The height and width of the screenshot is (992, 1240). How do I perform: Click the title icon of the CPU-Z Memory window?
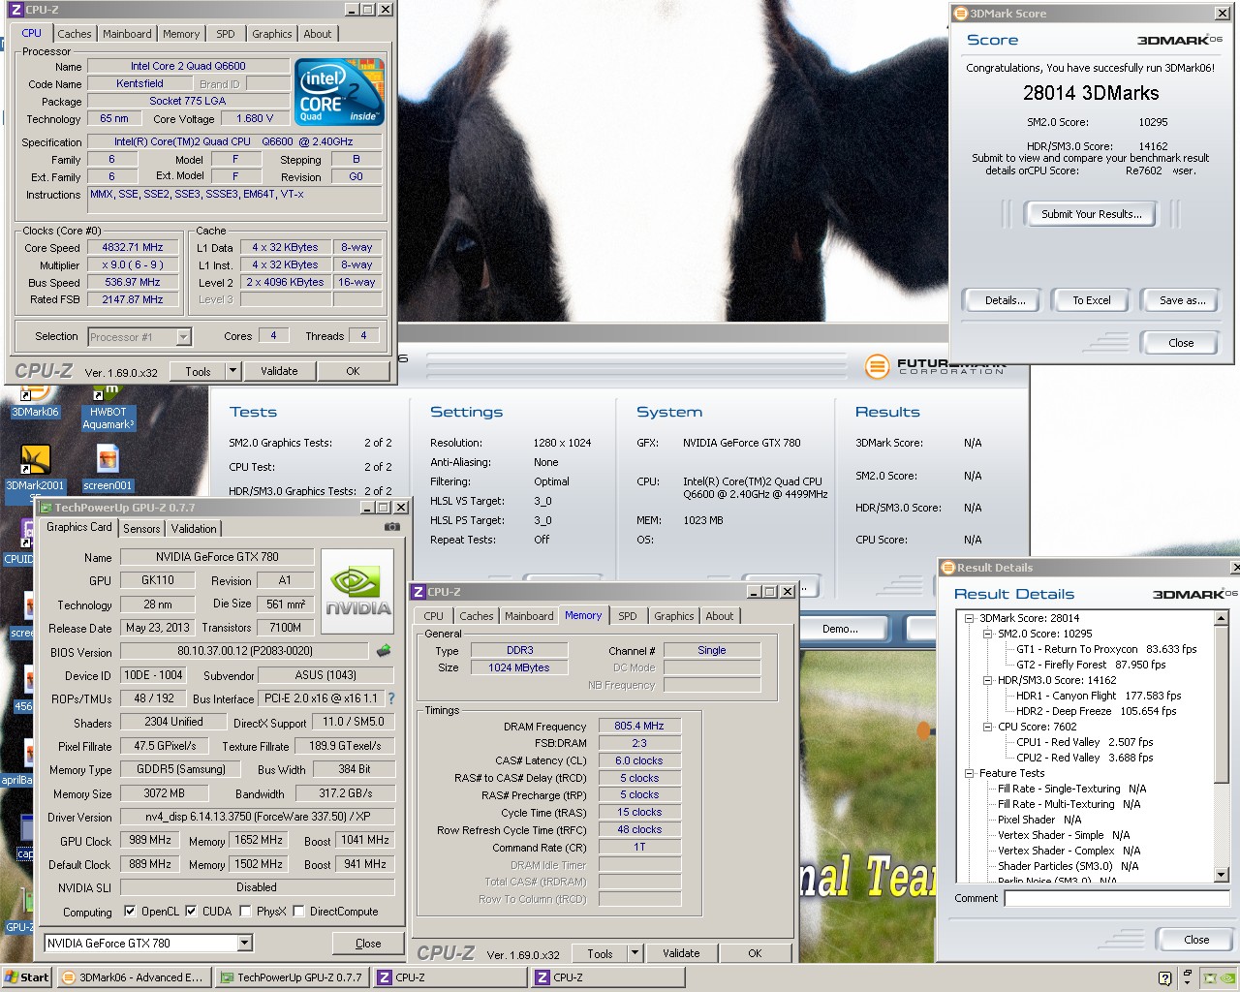tap(418, 591)
